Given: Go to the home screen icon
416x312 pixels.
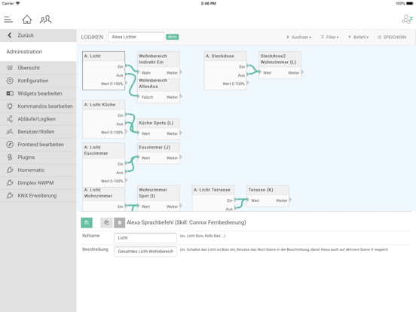Looking at the screenshot, I should tap(27, 20).
